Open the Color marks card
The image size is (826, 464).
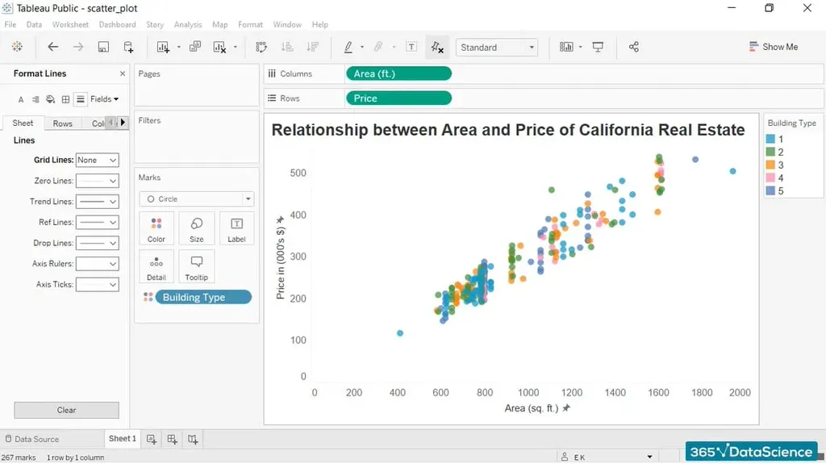156,228
